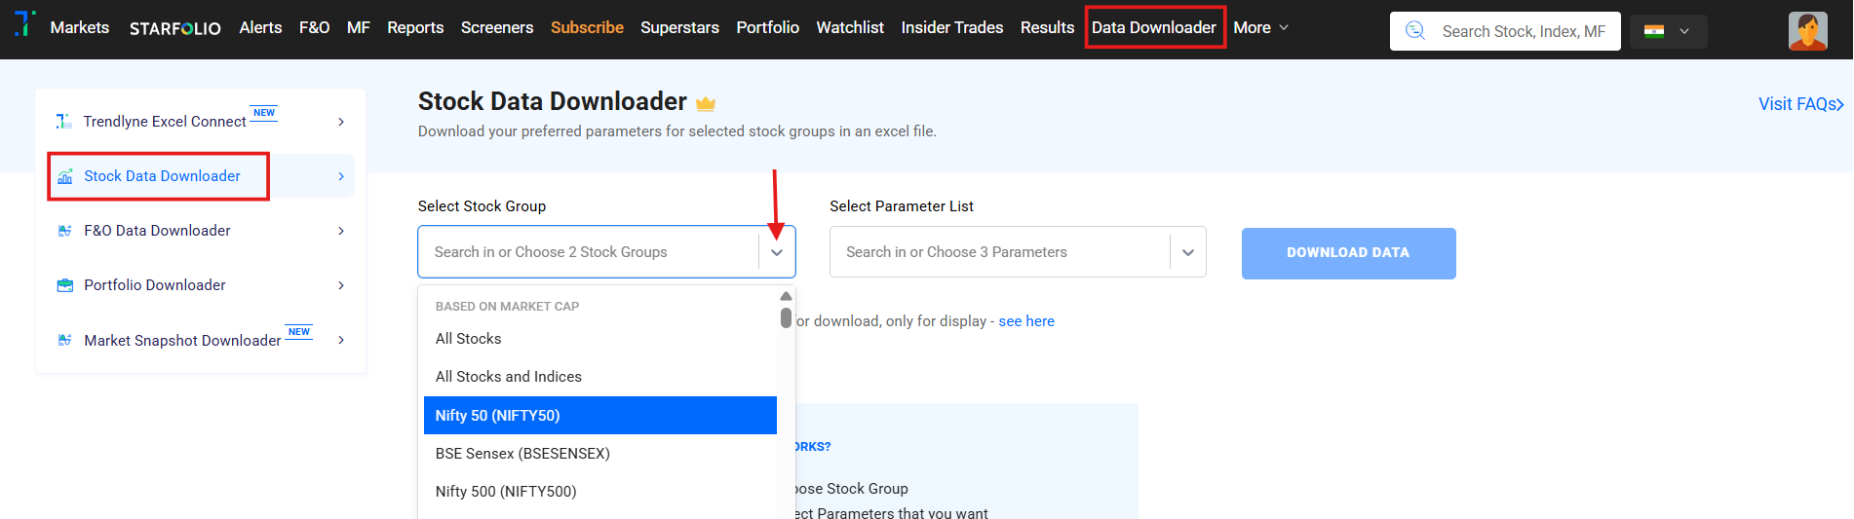This screenshot has width=1854, height=519.
Task: Expand the Select Stock Group dropdown arrow
Action: pos(777,252)
